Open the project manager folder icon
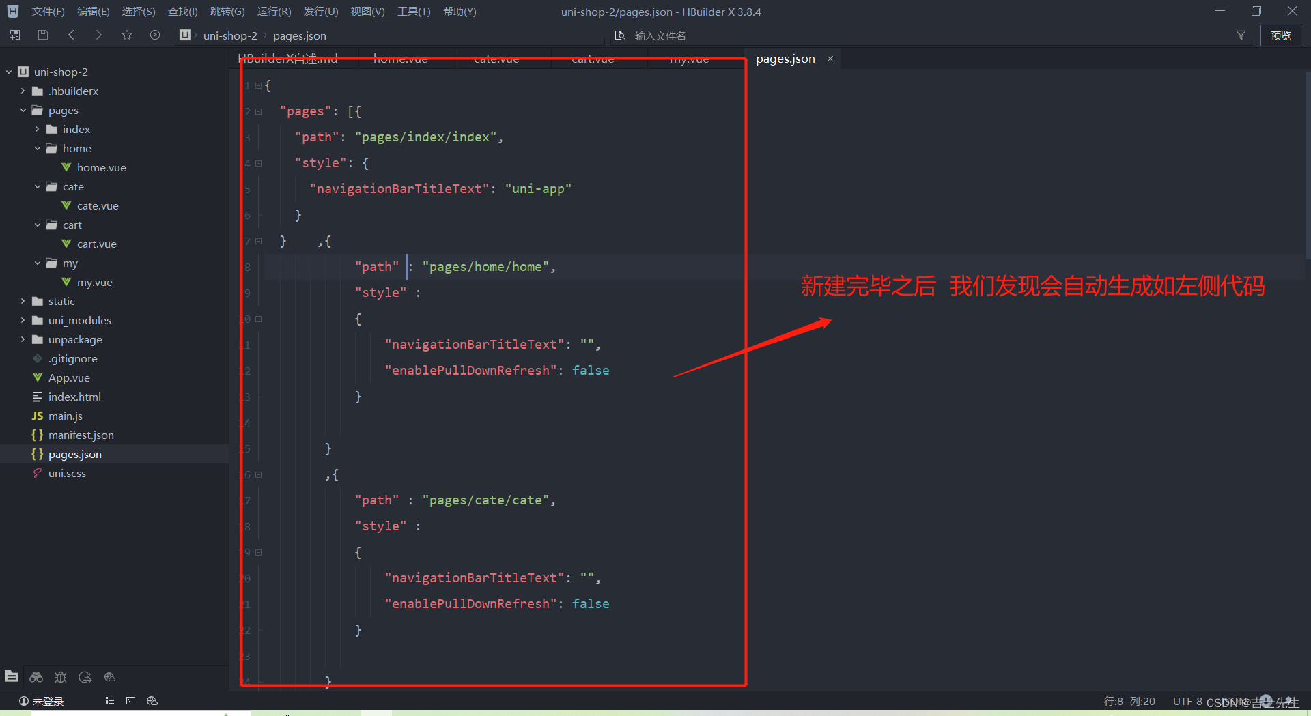 (x=12, y=676)
